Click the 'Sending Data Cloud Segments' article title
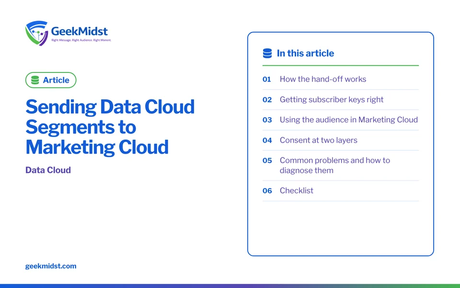 coord(110,127)
